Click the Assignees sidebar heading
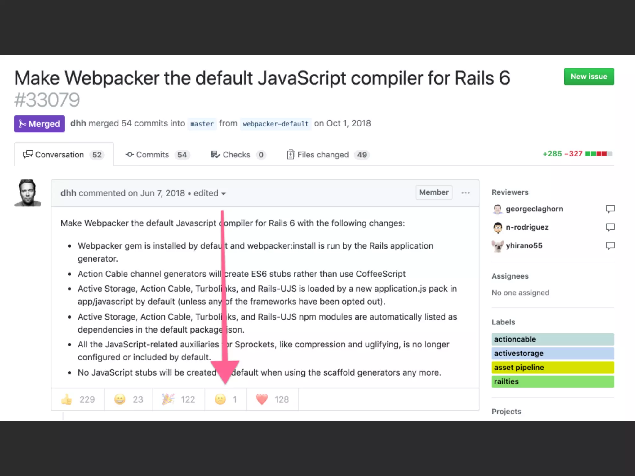Screen dimensions: 635x476 [510, 276]
